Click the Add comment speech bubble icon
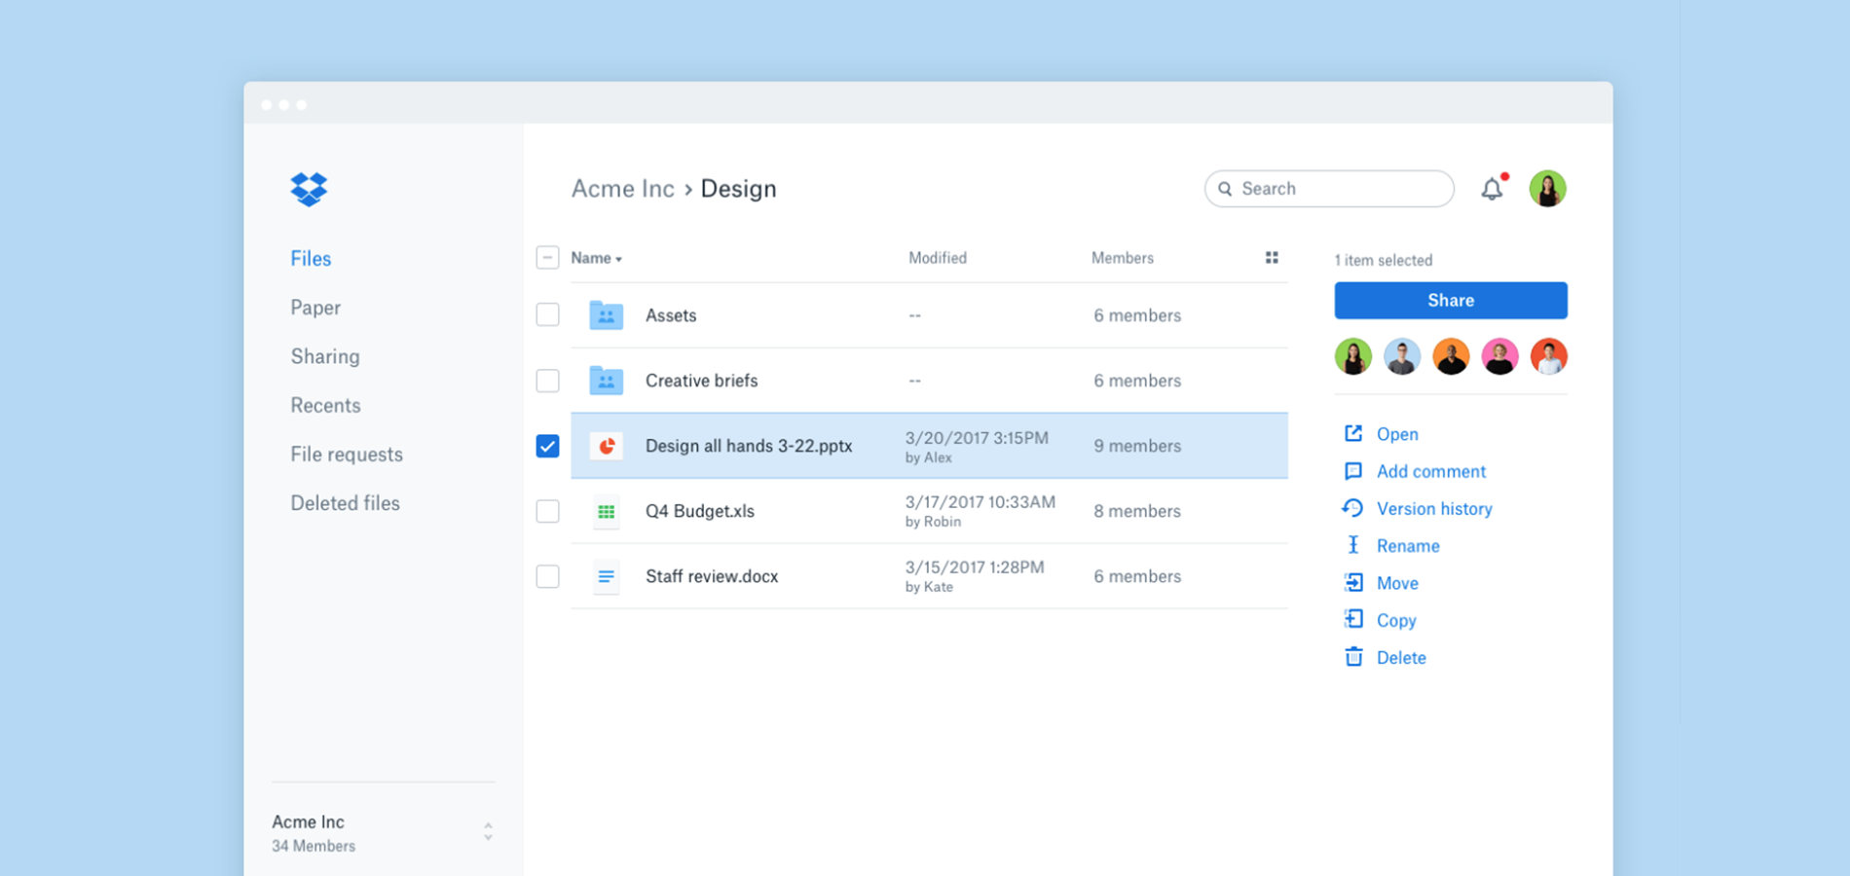Image resolution: width=1850 pixels, height=876 pixels. (1353, 471)
